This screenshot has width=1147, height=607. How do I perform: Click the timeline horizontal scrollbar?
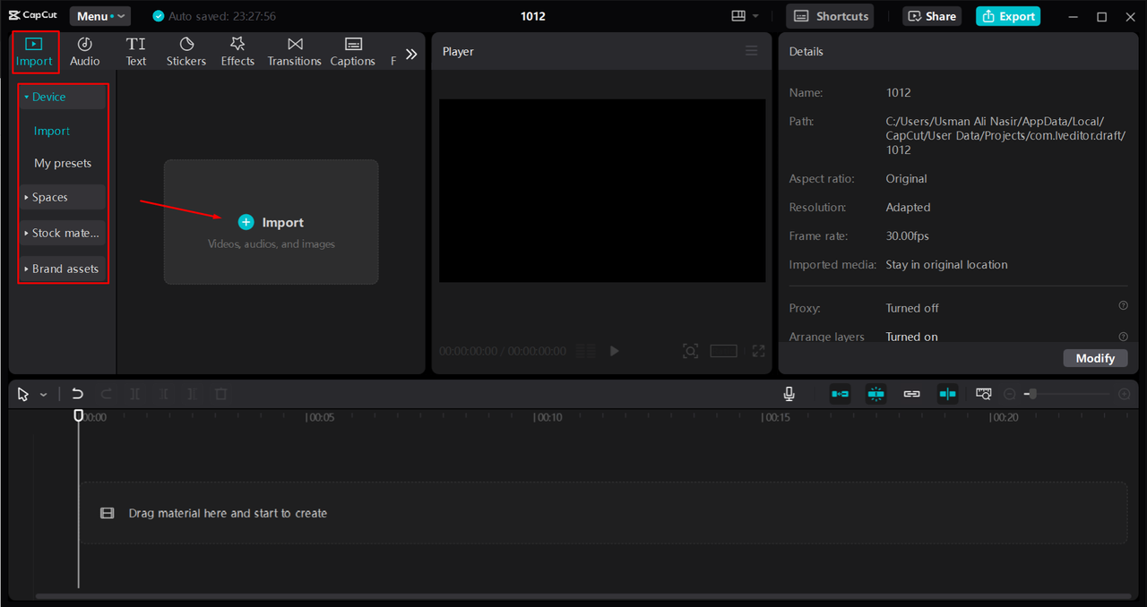[x=582, y=596]
